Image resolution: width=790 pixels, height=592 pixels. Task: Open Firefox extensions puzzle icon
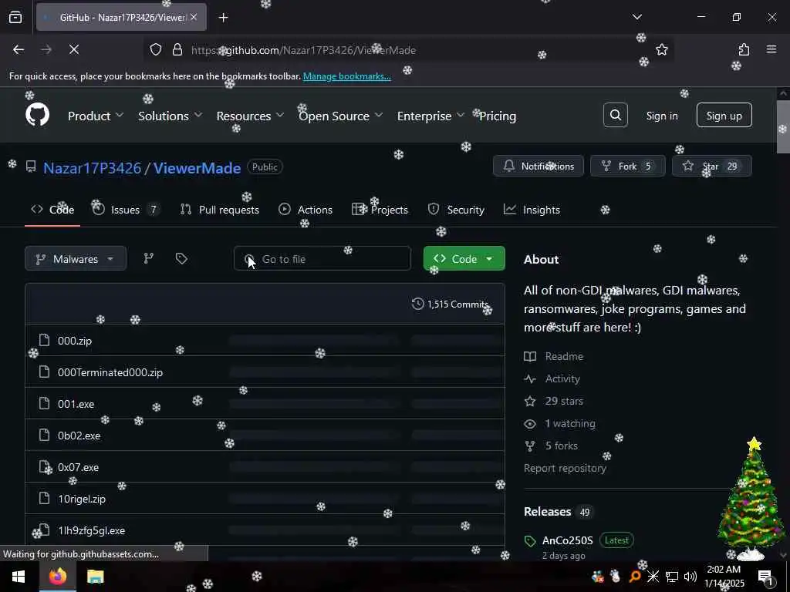click(744, 49)
